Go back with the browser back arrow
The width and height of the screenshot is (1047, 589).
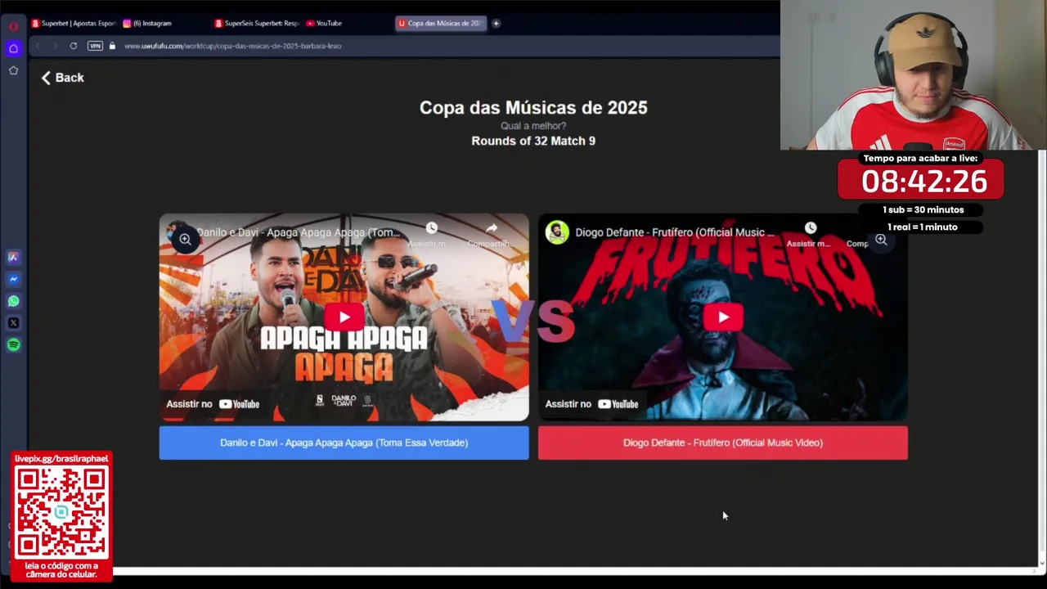[x=38, y=46]
